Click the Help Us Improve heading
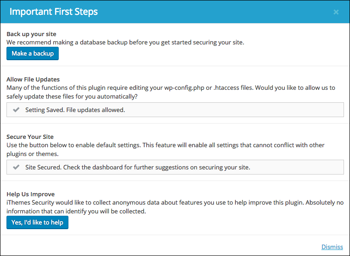350x256 pixels. point(31,194)
